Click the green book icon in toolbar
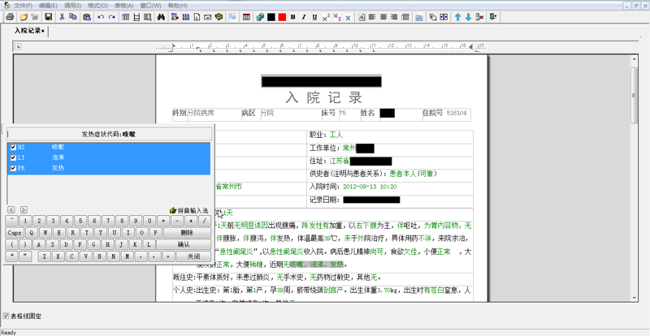The height and width of the screenshot is (336, 650). click(219, 17)
